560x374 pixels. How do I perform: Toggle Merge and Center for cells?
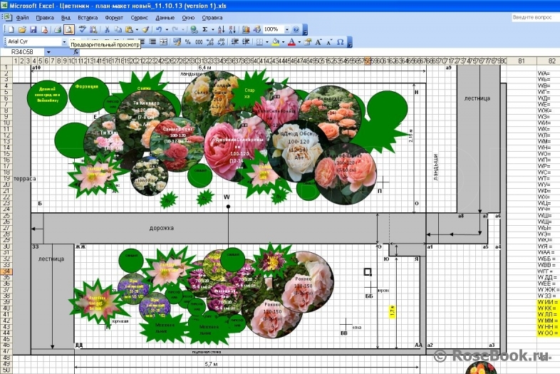[x=163, y=42]
